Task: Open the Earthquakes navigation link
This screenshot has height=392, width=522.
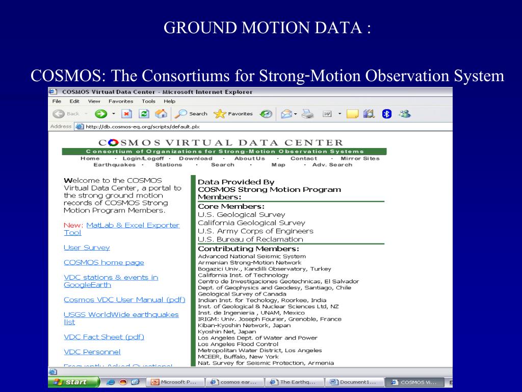Action: click(x=114, y=165)
